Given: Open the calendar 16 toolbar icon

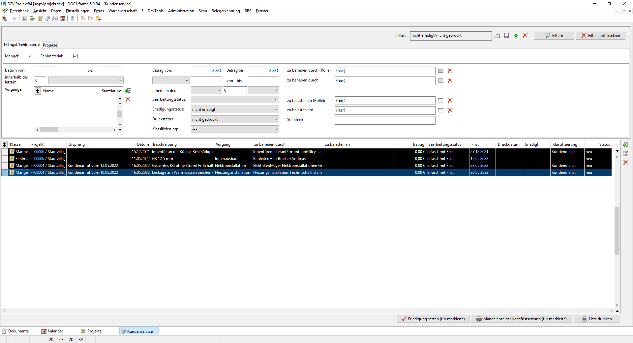Looking at the screenshot, I should [x=63, y=18].
